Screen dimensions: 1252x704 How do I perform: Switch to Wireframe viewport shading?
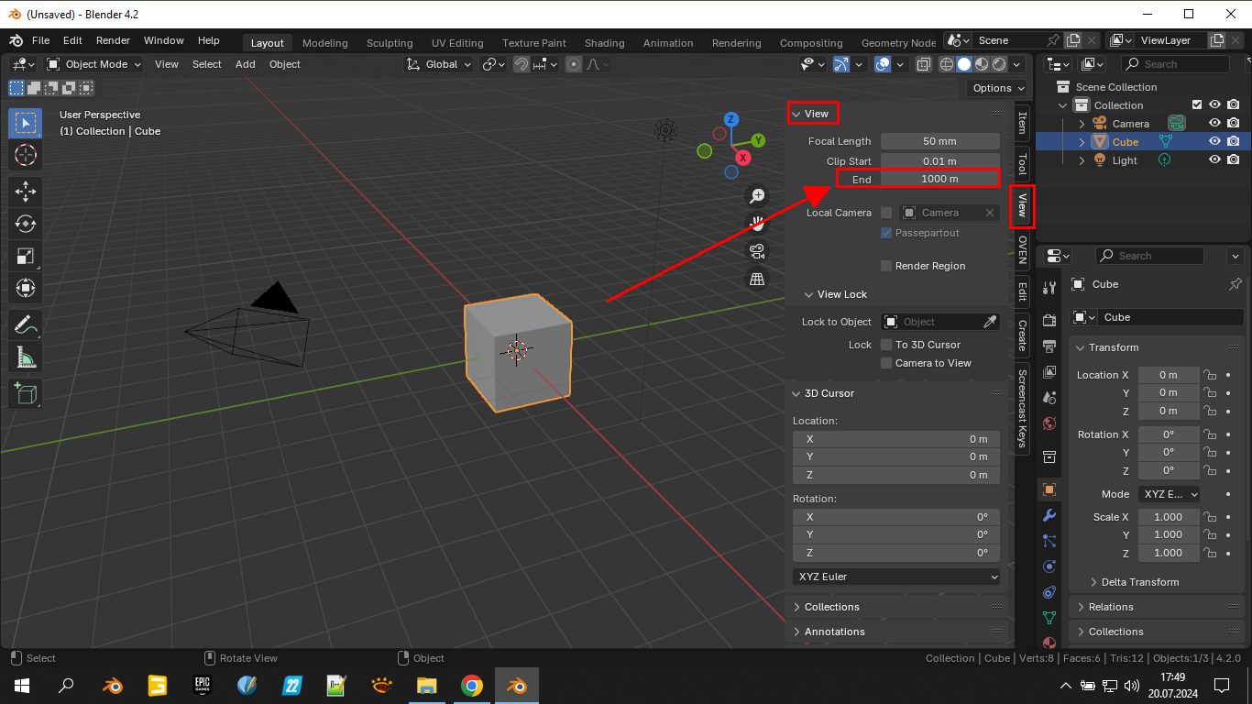947,64
